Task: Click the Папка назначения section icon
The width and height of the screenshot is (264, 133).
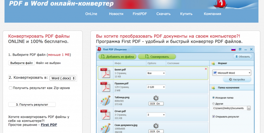Action: (213, 88)
